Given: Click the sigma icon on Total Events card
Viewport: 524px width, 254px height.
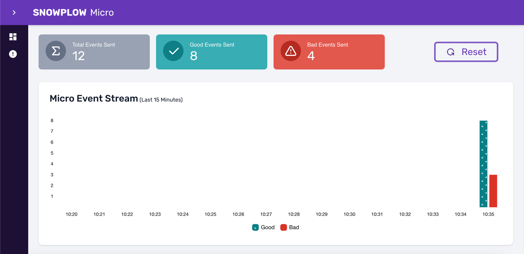Looking at the screenshot, I should coord(56,51).
